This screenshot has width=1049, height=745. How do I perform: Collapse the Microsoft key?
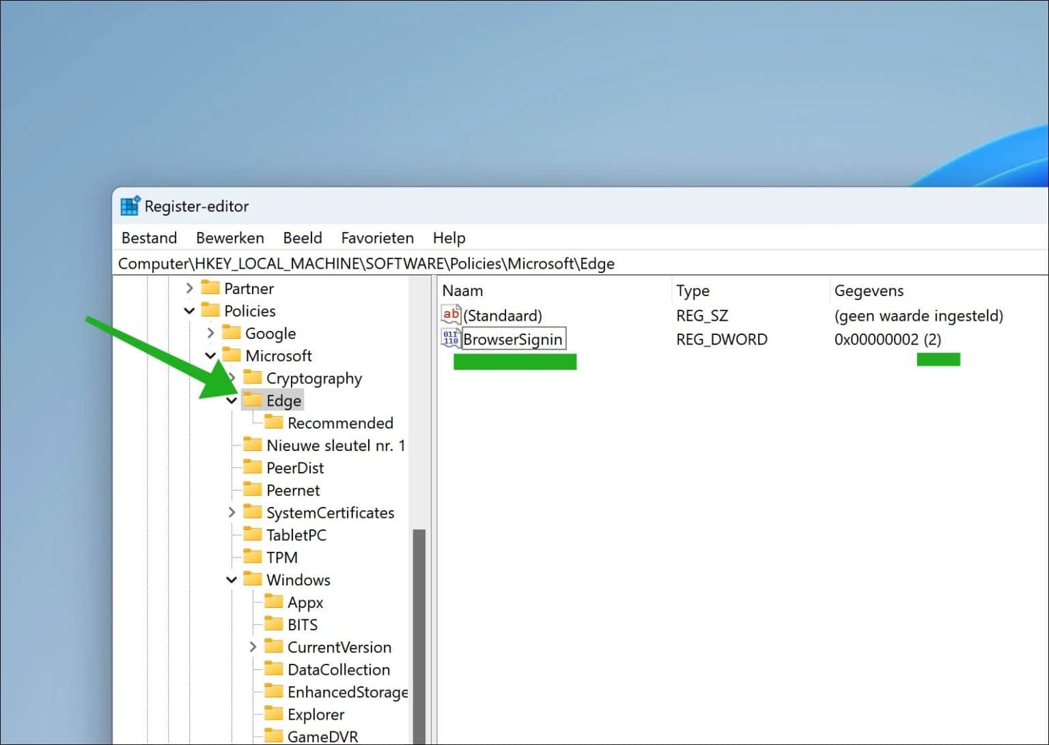[x=210, y=356]
